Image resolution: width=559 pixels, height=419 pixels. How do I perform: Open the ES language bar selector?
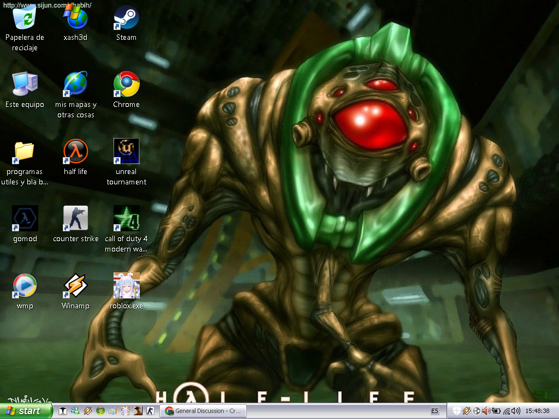tap(435, 411)
